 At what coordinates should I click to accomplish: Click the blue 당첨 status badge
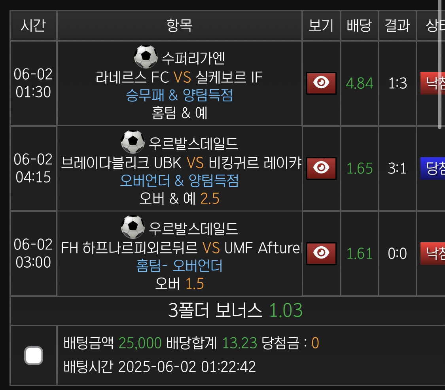pyautogui.click(x=433, y=168)
